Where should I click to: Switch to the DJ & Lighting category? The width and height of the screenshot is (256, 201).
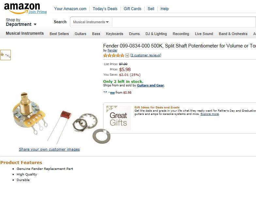(x=156, y=34)
